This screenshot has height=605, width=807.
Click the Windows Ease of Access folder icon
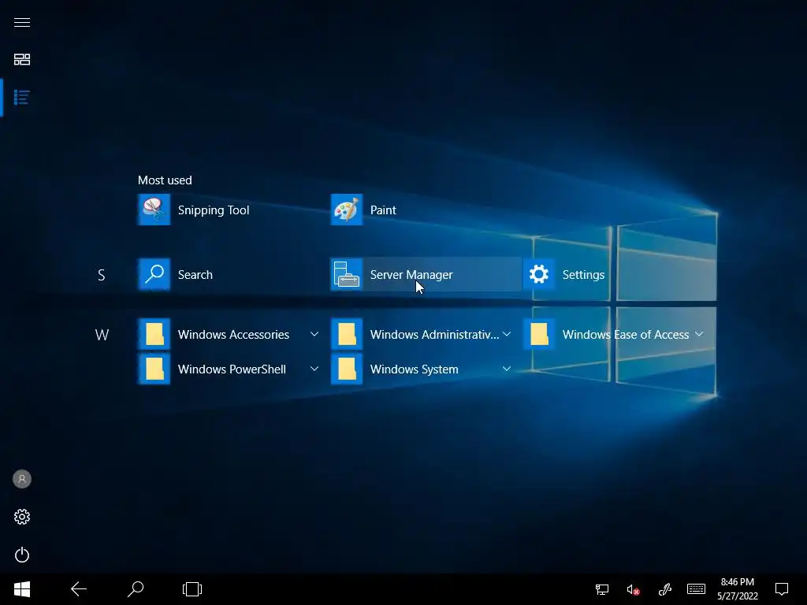(539, 334)
